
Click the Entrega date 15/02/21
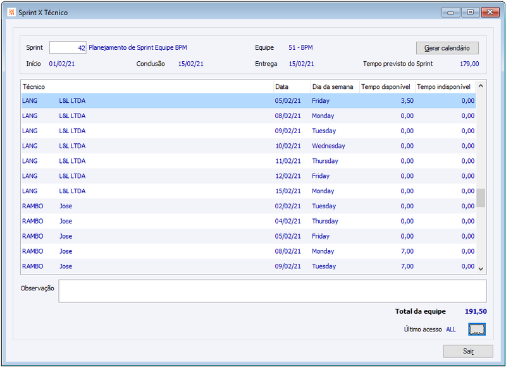(x=301, y=64)
